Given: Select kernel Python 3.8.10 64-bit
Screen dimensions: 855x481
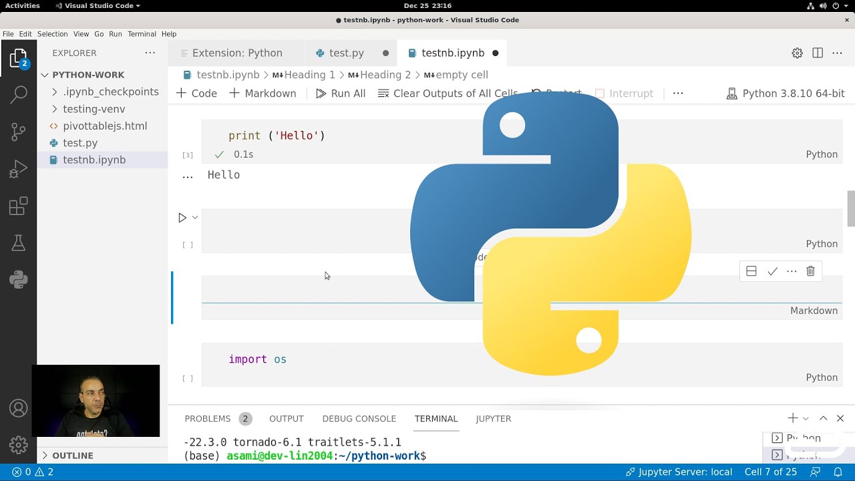Looking at the screenshot, I should point(786,94).
